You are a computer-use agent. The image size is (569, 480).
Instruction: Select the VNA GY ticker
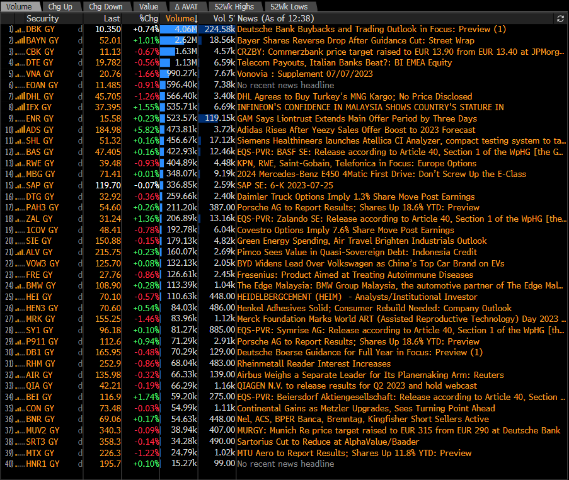click(40, 74)
